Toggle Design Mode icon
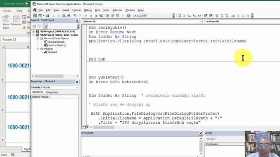This screenshot has height=157, width=280. pyautogui.click(x=101, y=16)
